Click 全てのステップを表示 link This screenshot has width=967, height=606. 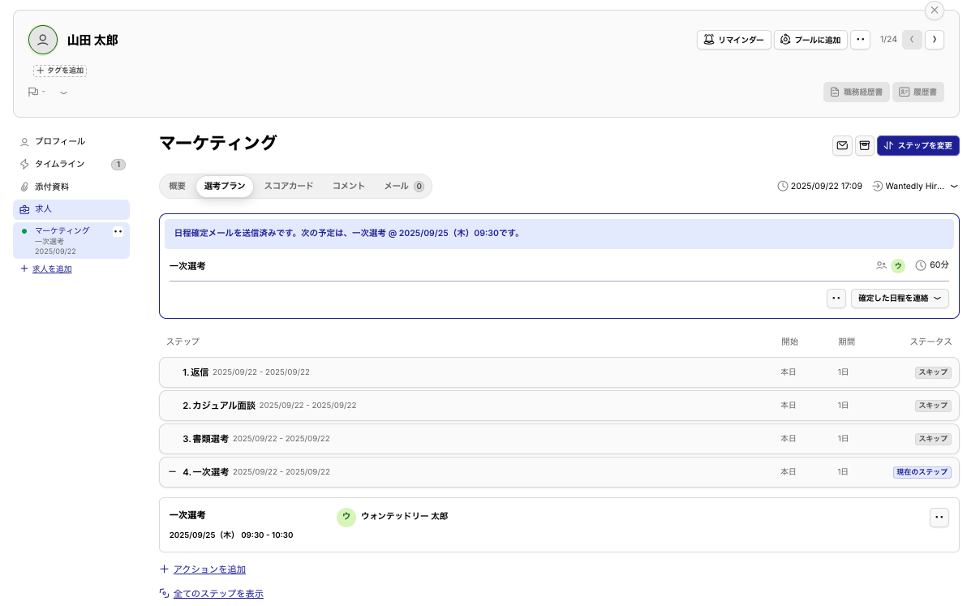(218, 594)
